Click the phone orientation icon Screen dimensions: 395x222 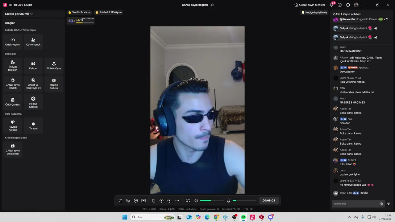coord(154,201)
